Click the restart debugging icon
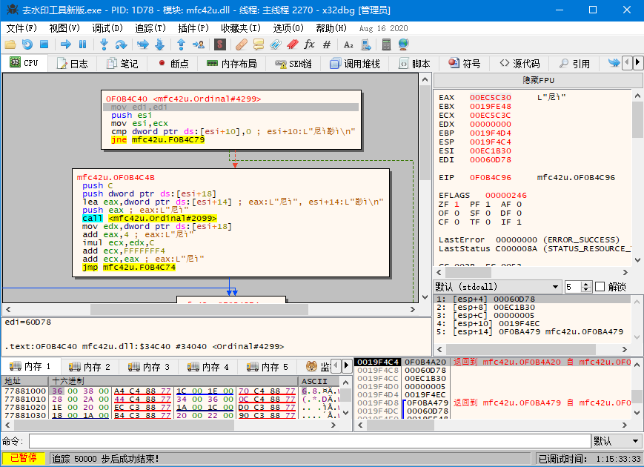 (x=27, y=44)
